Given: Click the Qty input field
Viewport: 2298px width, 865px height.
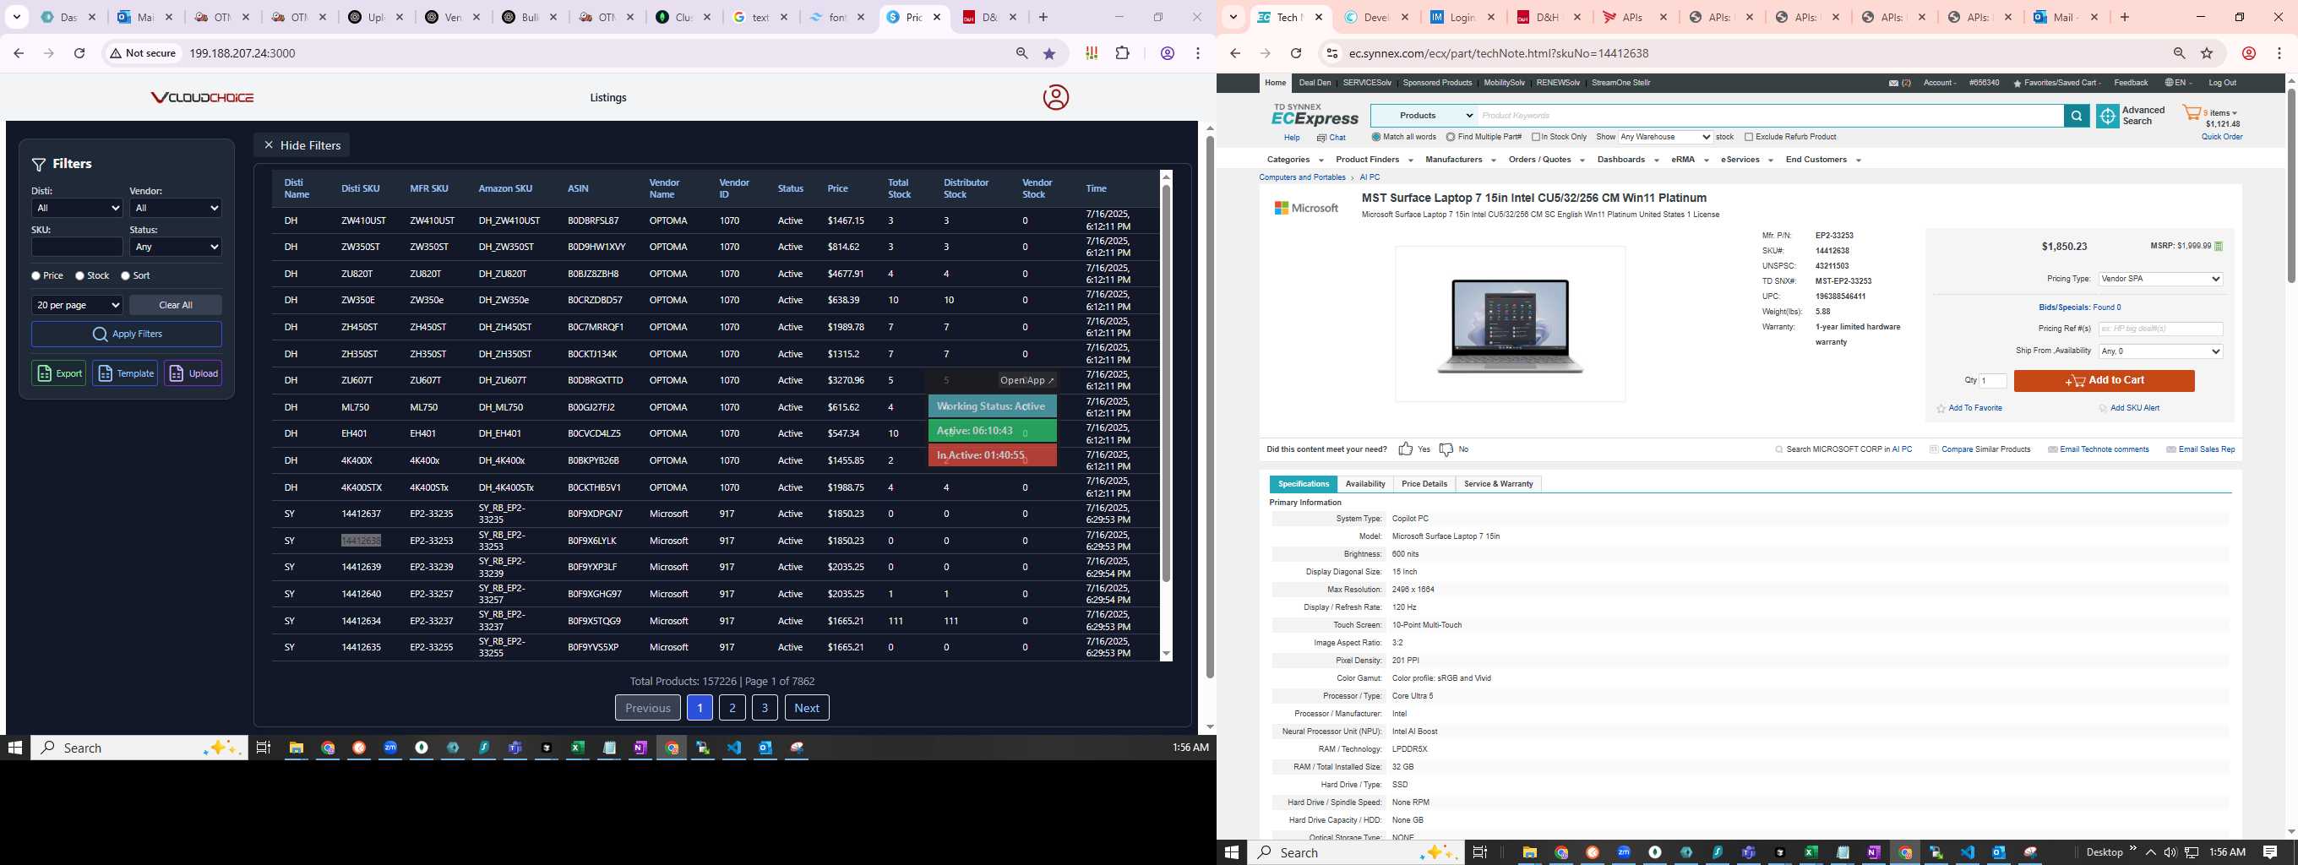Looking at the screenshot, I should pyautogui.click(x=1993, y=381).
